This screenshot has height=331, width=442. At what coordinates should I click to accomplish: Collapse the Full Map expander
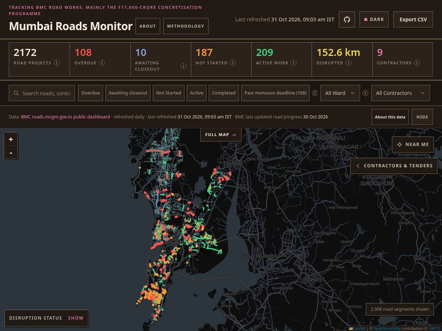(221, 135)
